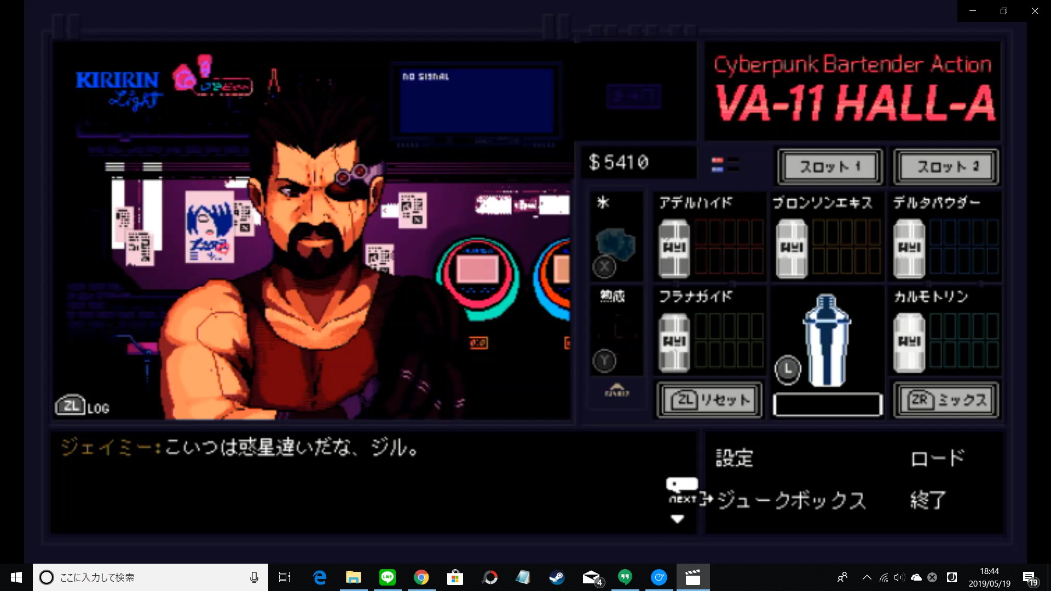The height and width of the screenshot is (591, 1051).
Task: Click the cocktail shaker
Action: (x=827, y=340)
